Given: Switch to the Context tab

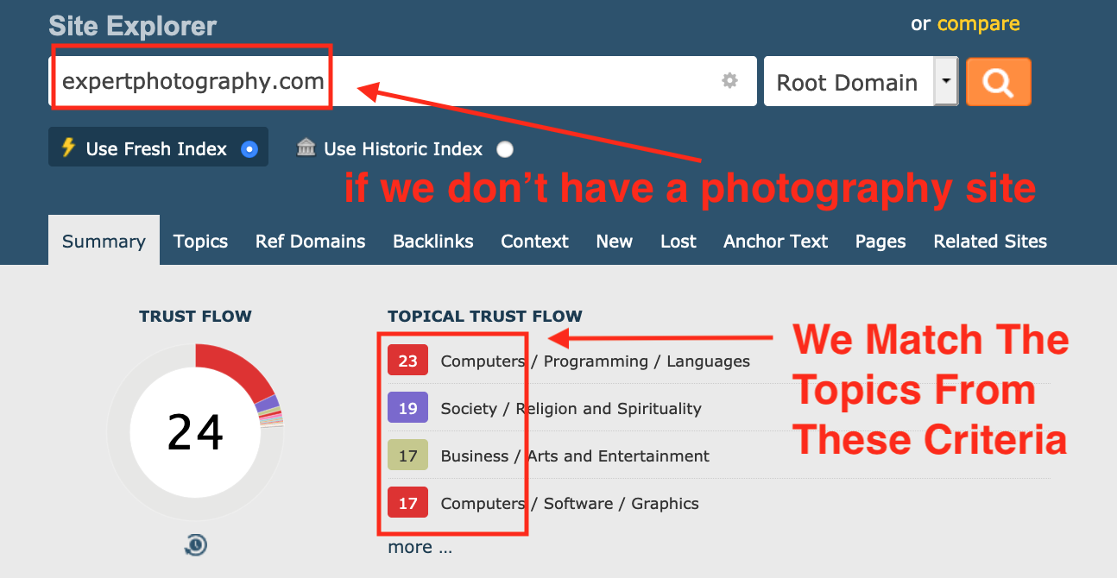Looking at the screenshot, I should coord(534,242).
